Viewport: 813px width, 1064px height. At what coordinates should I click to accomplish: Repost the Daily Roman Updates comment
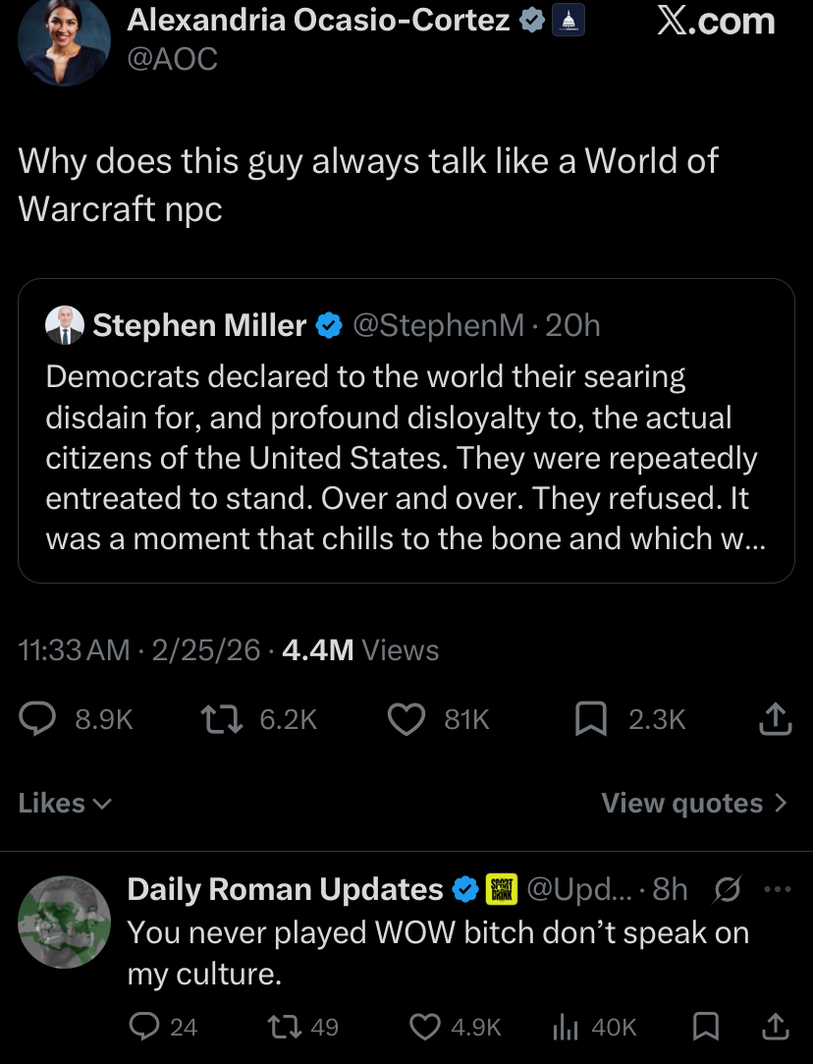(x=283, y=1027)
